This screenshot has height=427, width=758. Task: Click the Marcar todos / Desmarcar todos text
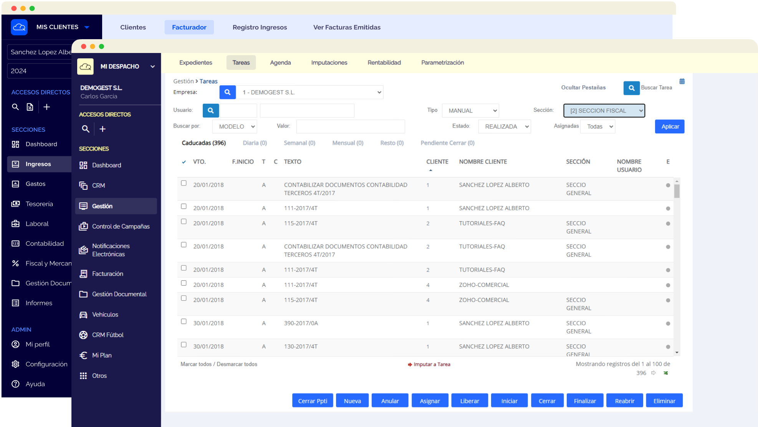pos(219,364)
